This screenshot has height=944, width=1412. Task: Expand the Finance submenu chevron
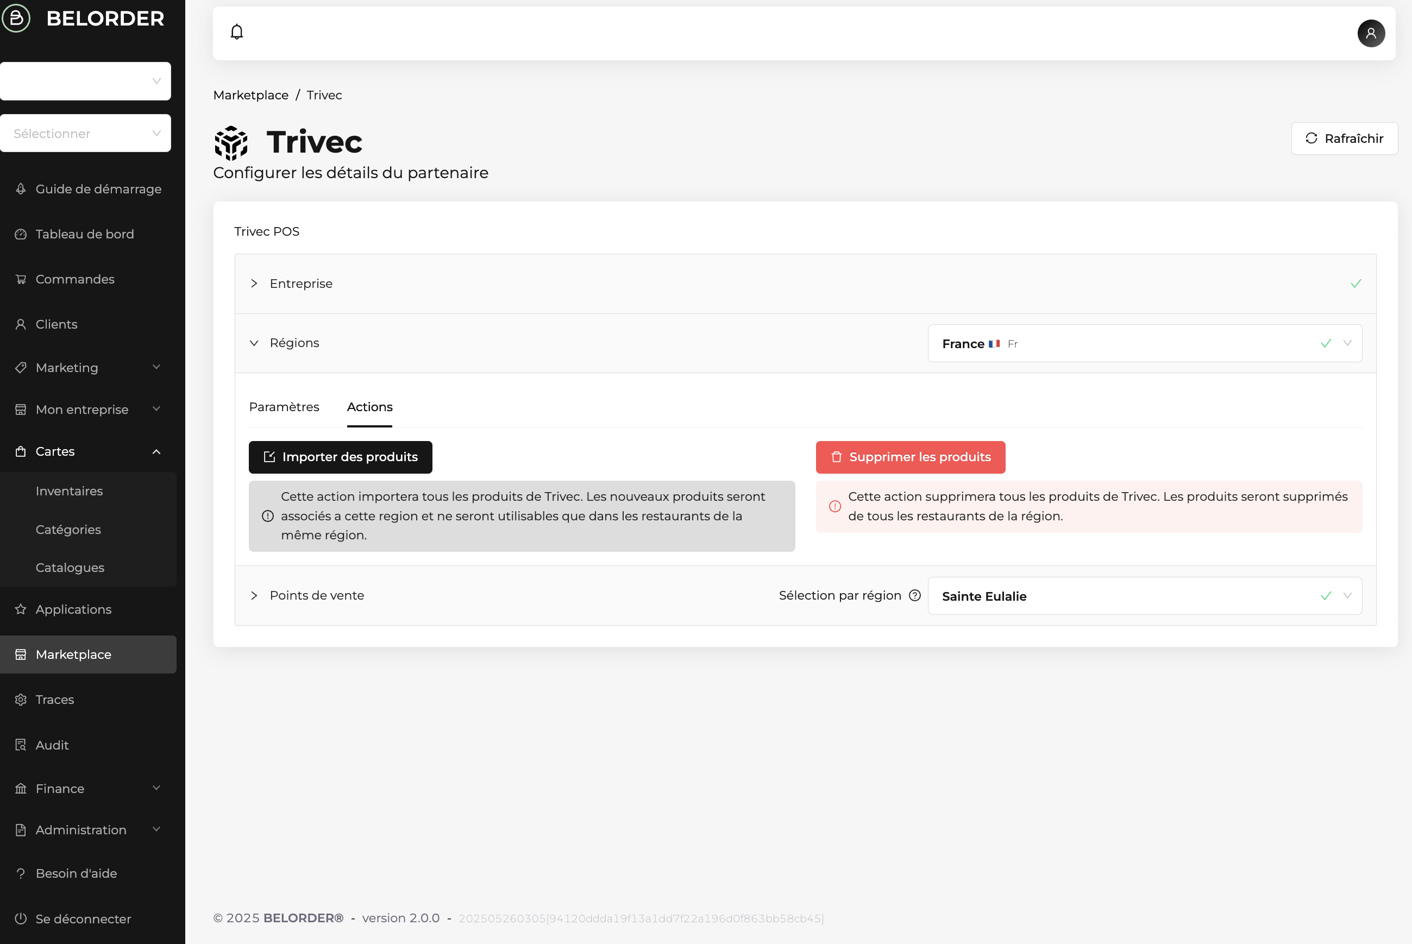pyautogui.click(x=156, y=788)
